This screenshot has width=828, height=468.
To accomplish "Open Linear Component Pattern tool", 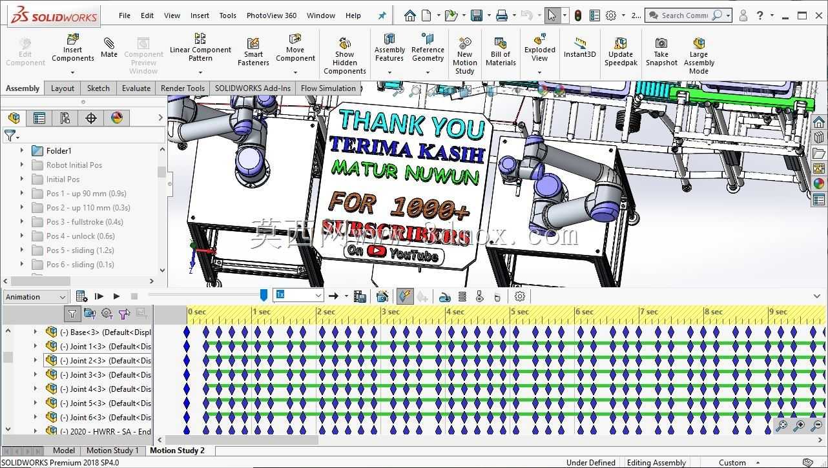I will (x=200, y=48).
